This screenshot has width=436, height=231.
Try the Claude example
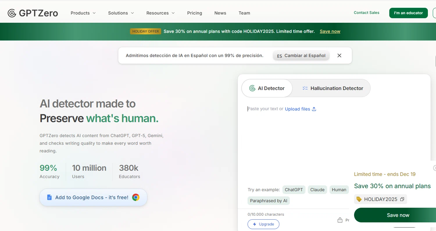(317, 190)
